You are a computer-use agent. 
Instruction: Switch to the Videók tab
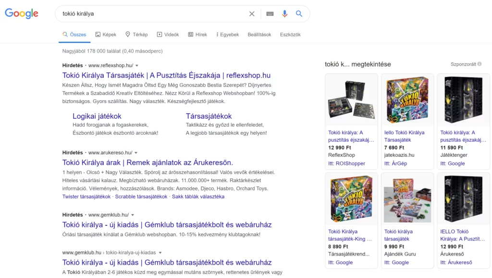168,35
